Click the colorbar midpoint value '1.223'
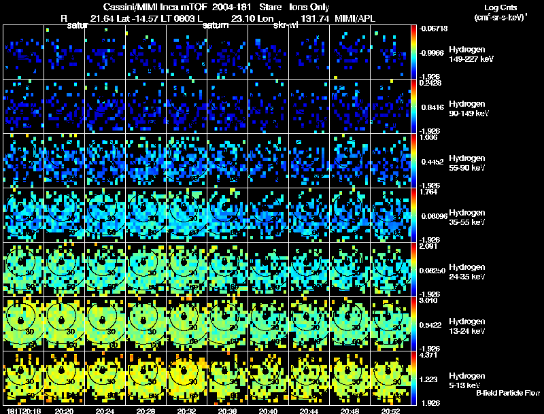 pos(428,379)
